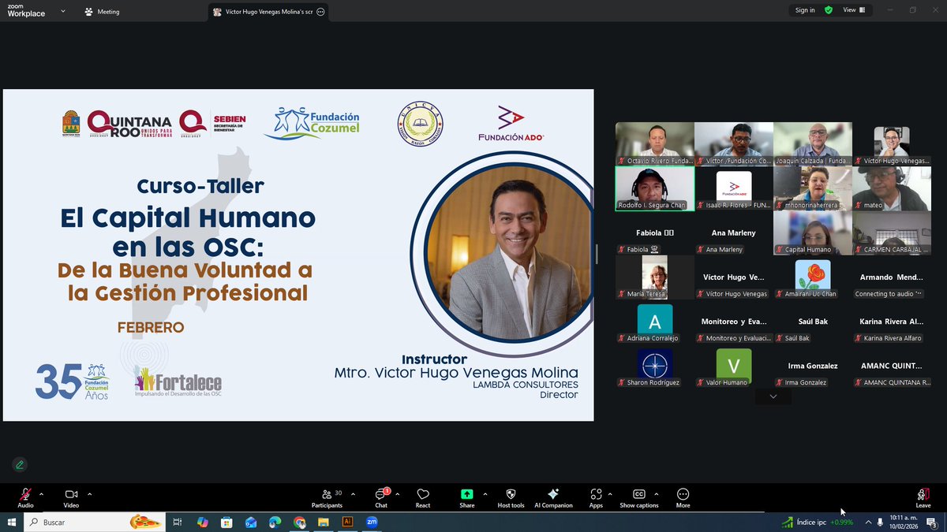Open Outlook from taskbar
Screen dimensions: 947x532
tap(251, 522)
